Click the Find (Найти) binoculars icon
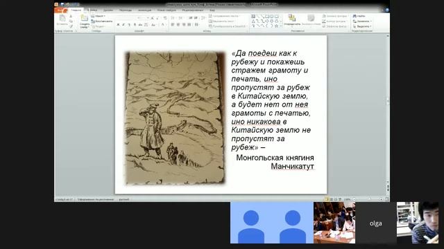This screenshot has height=249, width=444. pyautogui.click(x=355, y=16)
